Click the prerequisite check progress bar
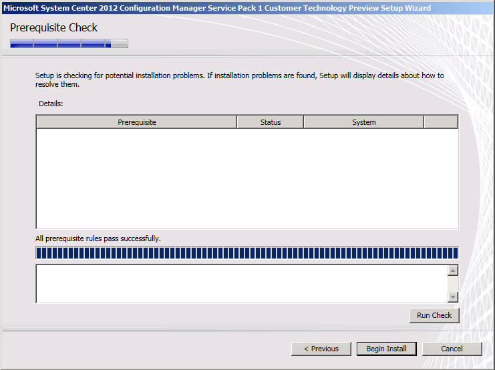This screenshot has height=370, width=495. pos(247,253)
